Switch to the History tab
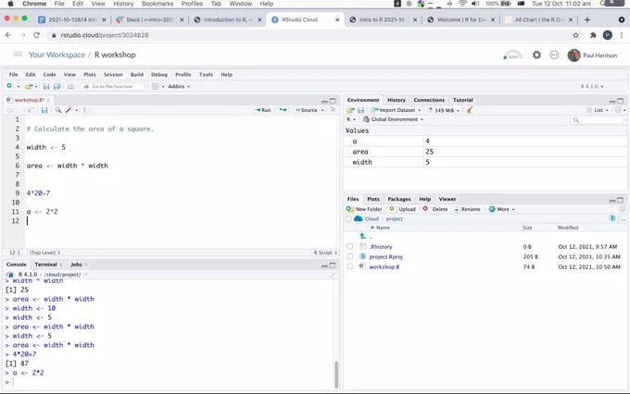This screenshot has width=630, height=394. [x=397, y=100]
